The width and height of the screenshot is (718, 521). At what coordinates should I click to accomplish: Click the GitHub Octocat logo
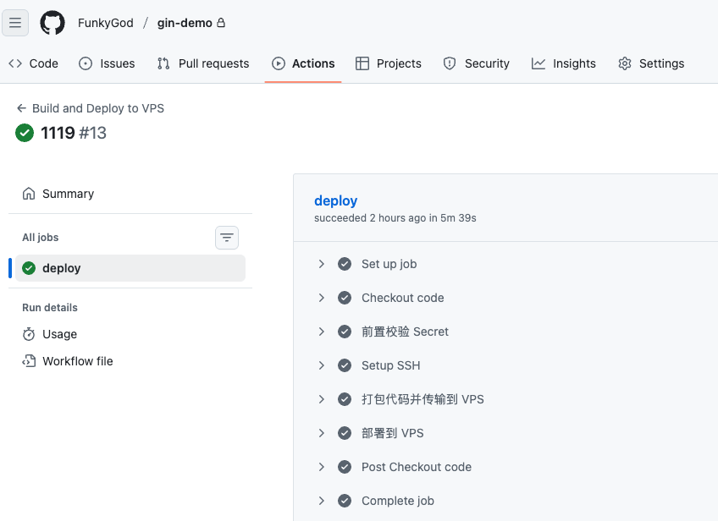coord(52,23)
